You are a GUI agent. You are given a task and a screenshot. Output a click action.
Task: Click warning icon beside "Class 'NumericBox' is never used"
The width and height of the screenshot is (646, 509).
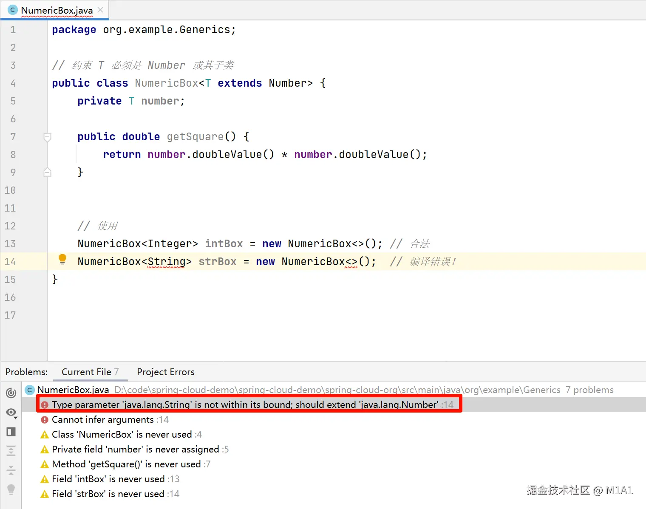point(45,435)
